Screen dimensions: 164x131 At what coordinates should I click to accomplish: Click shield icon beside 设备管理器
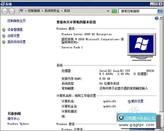[x=4, y=30]
